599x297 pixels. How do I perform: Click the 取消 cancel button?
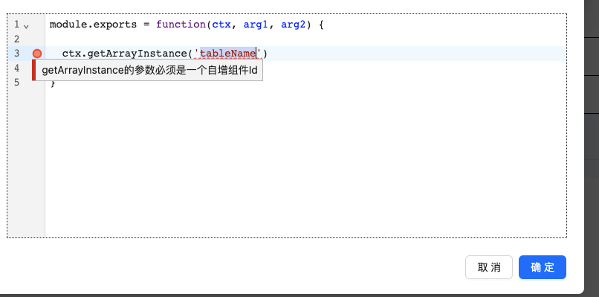pos(488,267)
